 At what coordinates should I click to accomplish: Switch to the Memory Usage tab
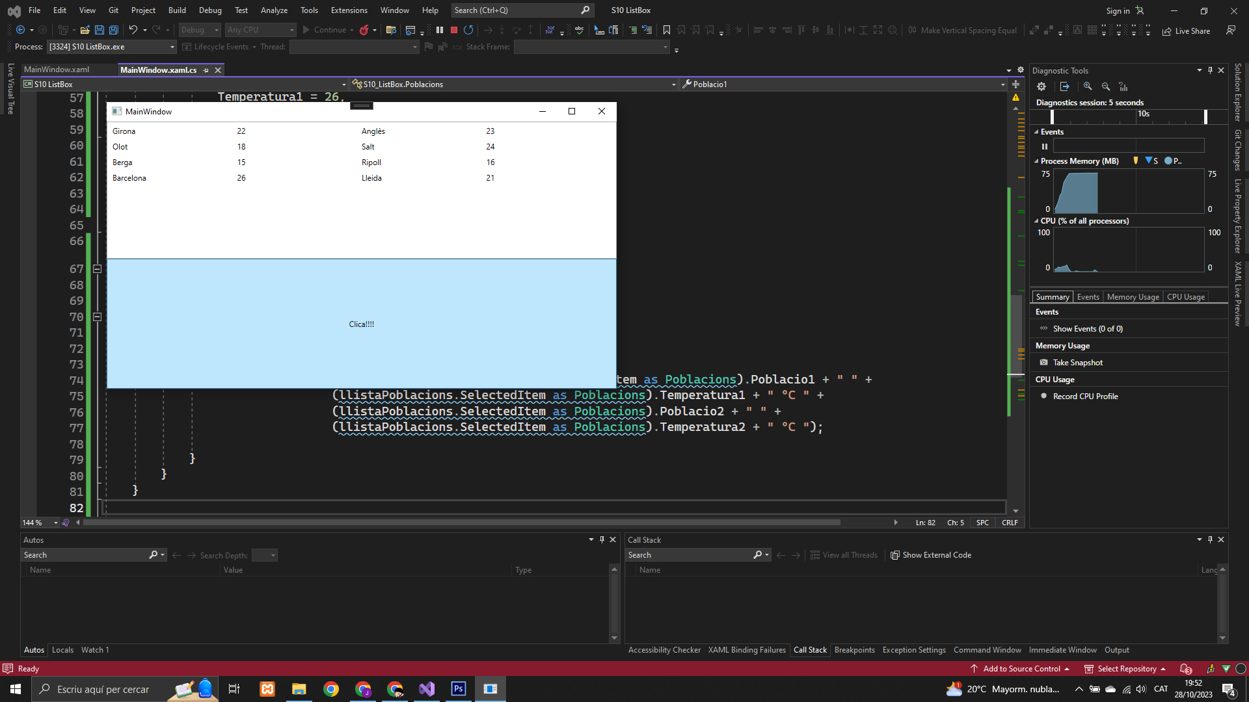coord(1133,297)
